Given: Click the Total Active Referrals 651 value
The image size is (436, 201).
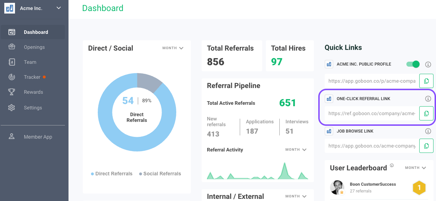Looking at the screenshot, I should click(x=288, y=103).
